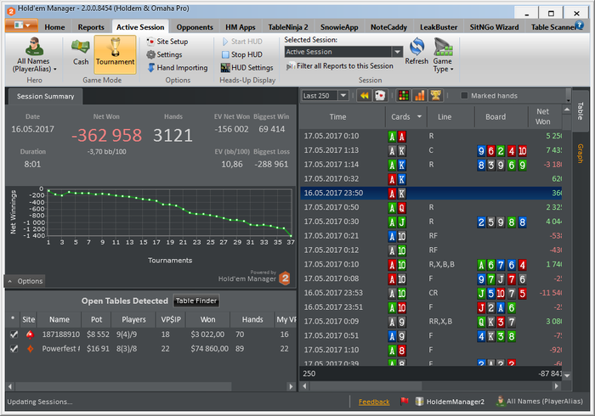Click the open tables horizontal scrollbar
The height and width of the screenshot is (416, 595).
coord(123,386)
